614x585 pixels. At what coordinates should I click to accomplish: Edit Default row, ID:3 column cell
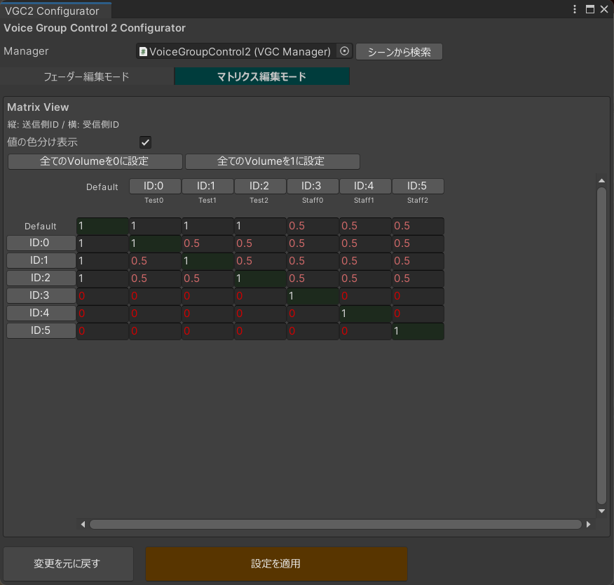pyautogui.click(x=313, y=226)
